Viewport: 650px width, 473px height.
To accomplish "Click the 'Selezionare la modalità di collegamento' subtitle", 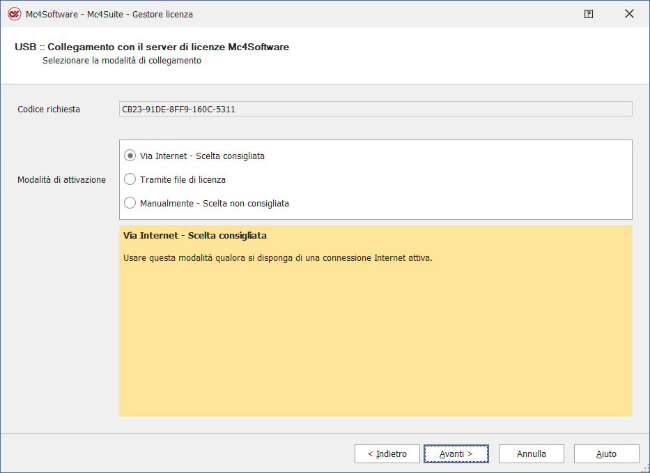I will pos(121,61).
